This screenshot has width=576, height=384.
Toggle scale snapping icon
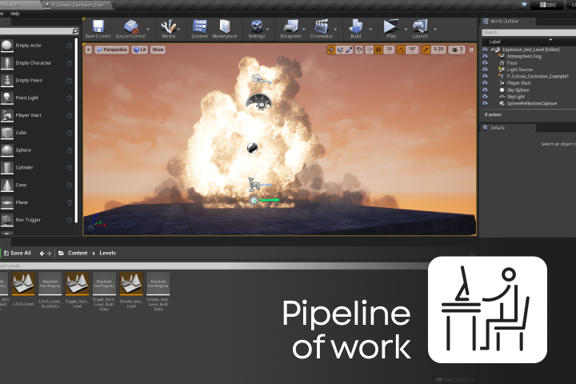(x=426, y=50)
